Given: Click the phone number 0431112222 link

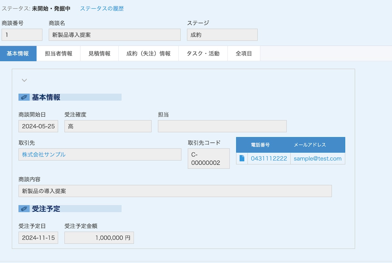Looking at the screenshot, I should click(269, 159).
